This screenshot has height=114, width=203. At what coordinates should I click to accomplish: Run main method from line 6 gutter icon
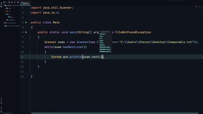[x=26, y=32]
